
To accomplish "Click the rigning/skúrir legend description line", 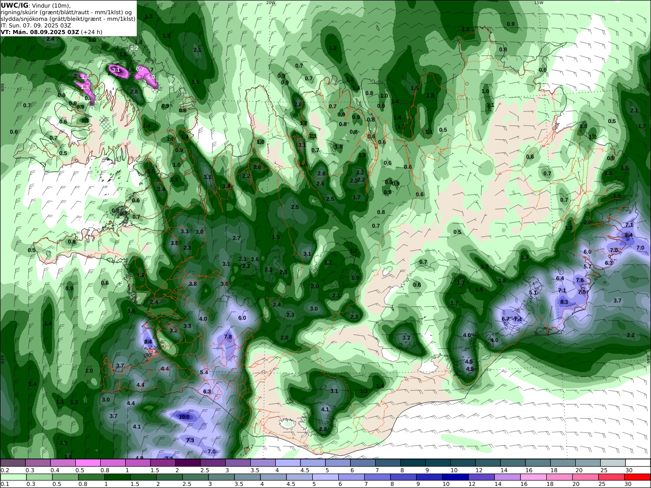I will (66, 12).
